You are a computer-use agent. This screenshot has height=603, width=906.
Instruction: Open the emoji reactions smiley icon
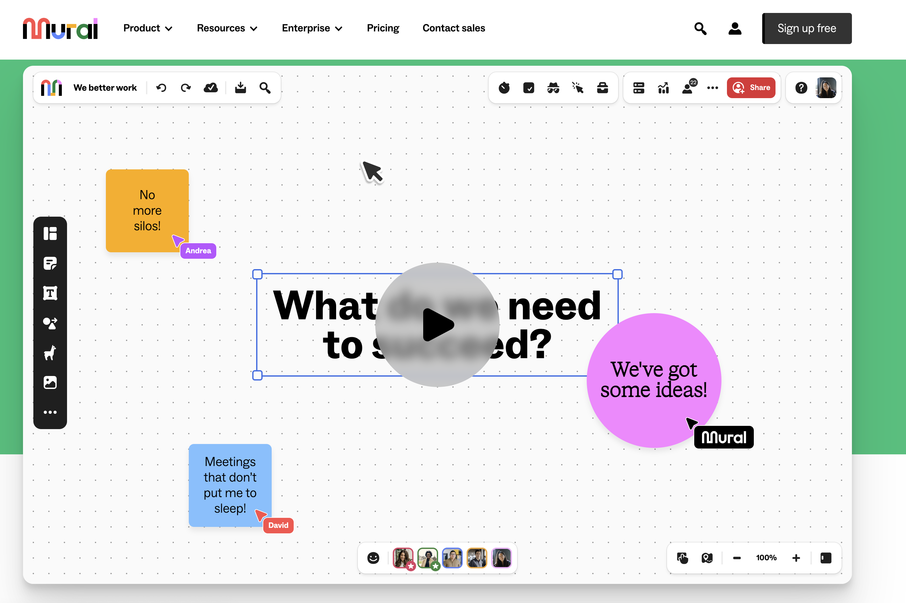pyautogui.click(x=373, y=558)
